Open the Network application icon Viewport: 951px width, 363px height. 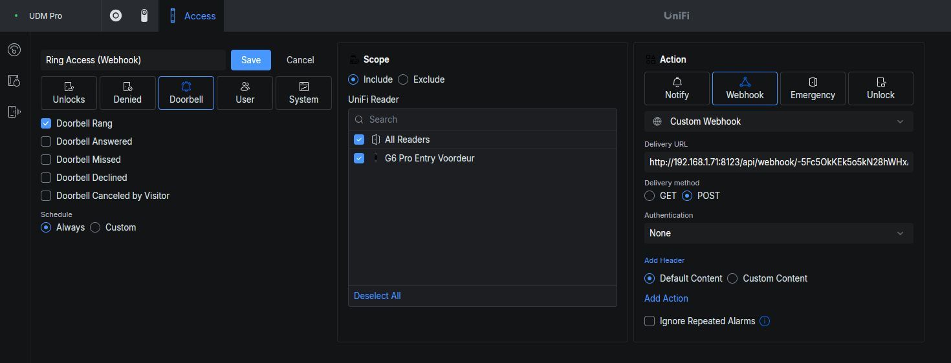116,16
